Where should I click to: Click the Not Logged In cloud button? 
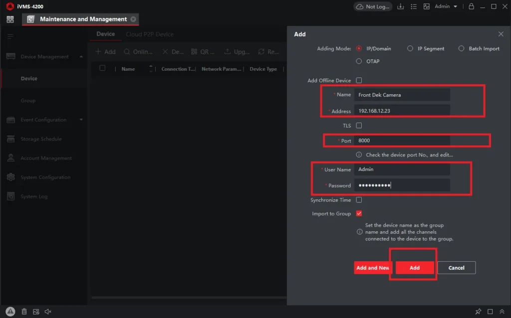(x=373, y=6)
